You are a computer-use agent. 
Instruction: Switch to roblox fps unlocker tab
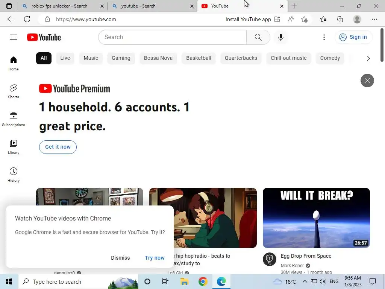pyautogui.click(x=59, y=6)
